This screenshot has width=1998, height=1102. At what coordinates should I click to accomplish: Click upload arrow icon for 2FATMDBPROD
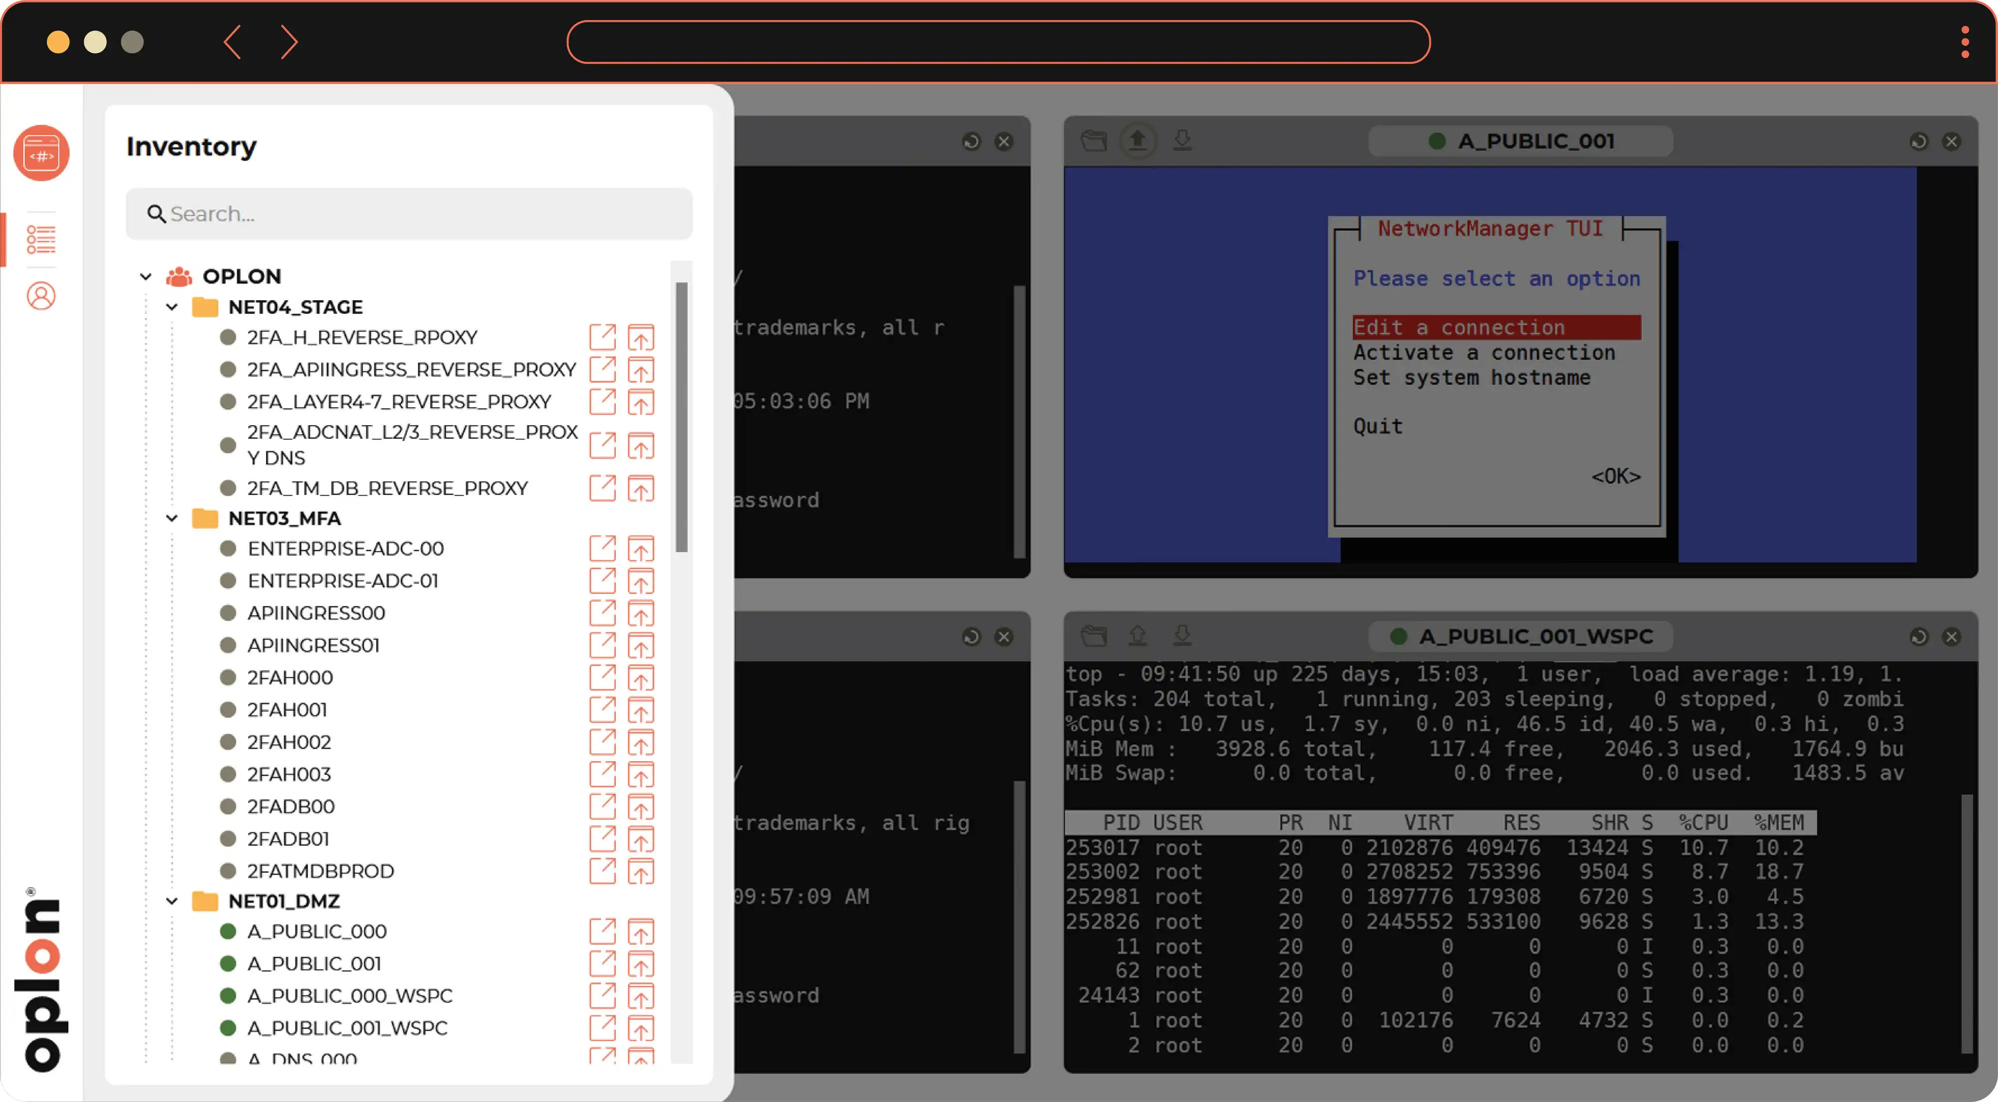point(641,872)
